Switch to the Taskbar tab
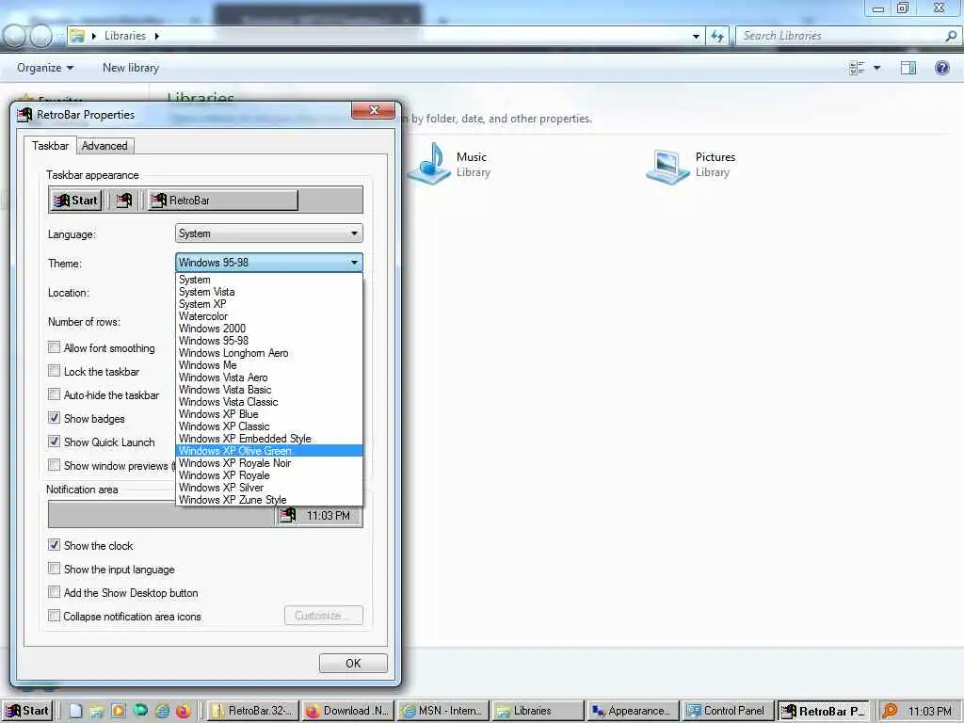The image size is (964, 723). click(x=51, y=146)
